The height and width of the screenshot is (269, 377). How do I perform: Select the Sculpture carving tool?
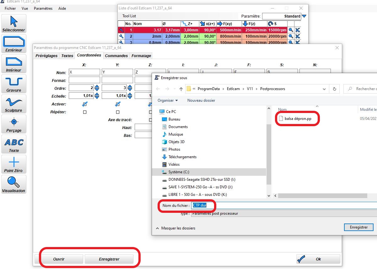click(14, 104)
